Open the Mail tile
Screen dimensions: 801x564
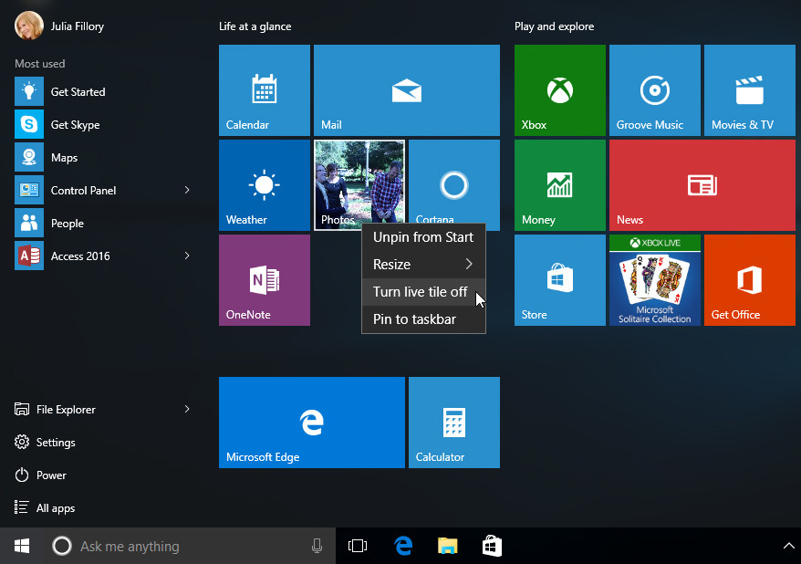coord(407,90)
